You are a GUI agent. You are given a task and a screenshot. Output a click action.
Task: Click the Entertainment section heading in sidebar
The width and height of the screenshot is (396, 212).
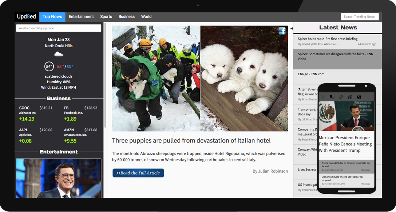[59, 152]
